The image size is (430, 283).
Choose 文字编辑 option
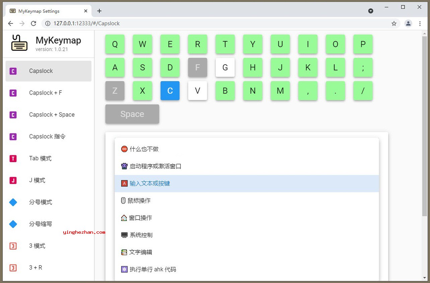pos(247,252)
